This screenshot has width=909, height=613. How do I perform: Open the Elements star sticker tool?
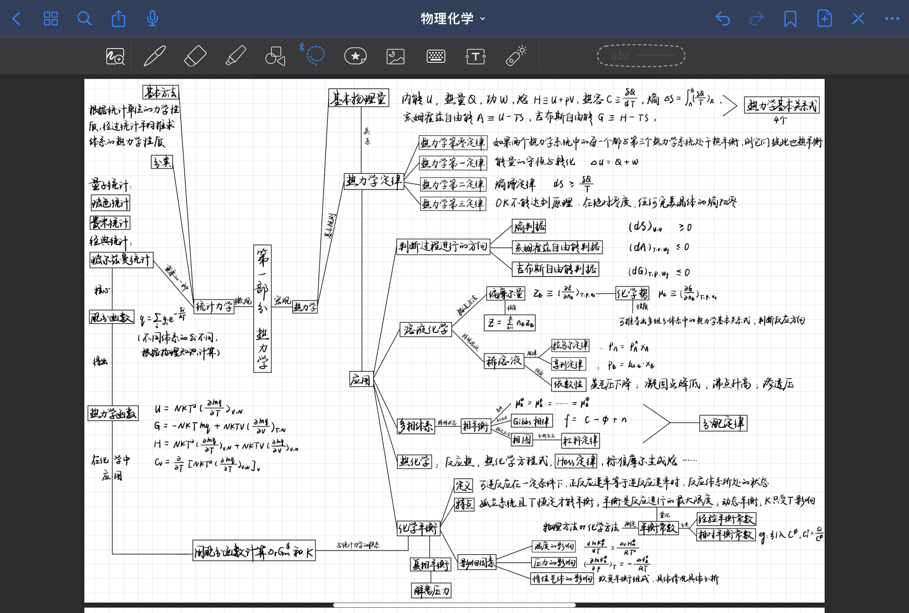(355, 56)
